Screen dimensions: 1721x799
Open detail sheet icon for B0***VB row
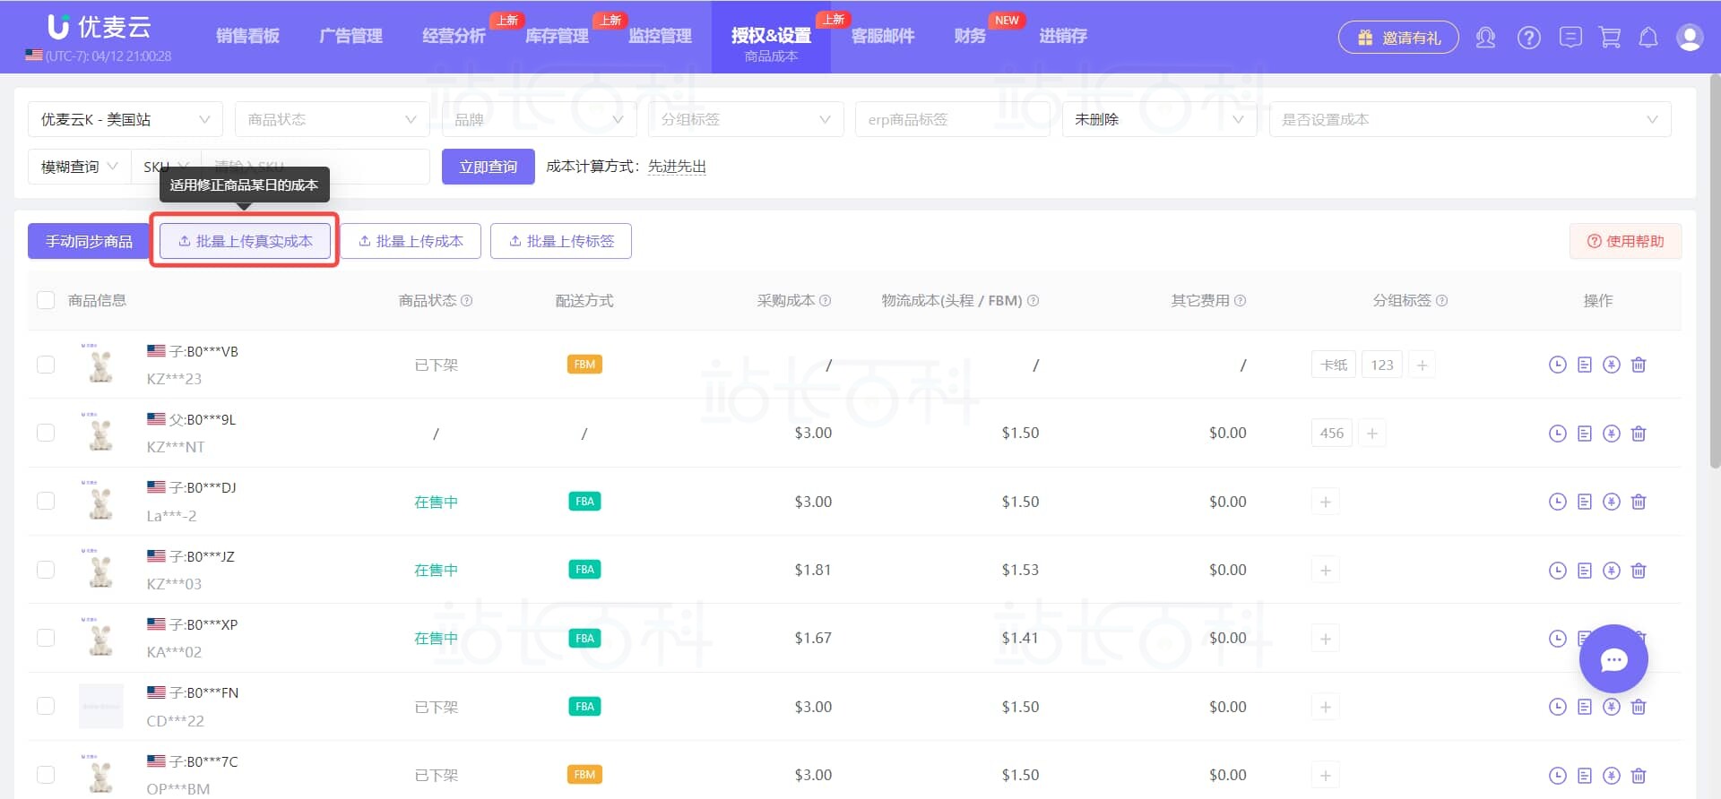coord(1585,365)
